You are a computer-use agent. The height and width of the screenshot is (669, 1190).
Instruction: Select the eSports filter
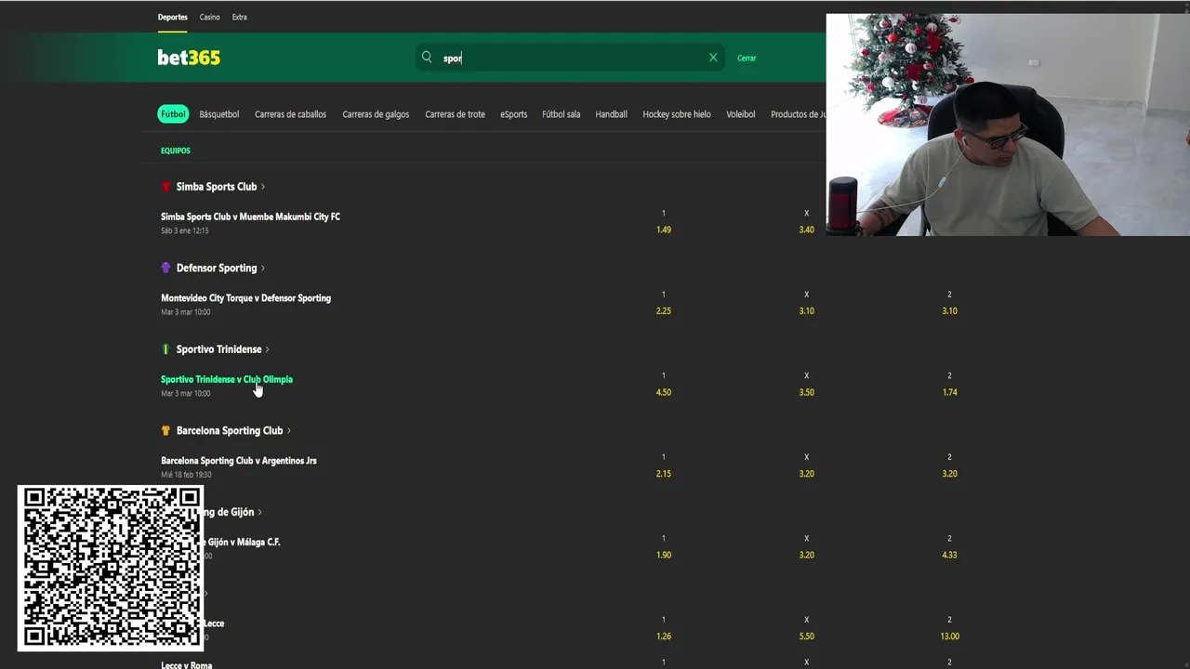pos(513,114)
